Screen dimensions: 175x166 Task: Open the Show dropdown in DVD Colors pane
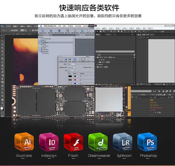pos(72,64)
